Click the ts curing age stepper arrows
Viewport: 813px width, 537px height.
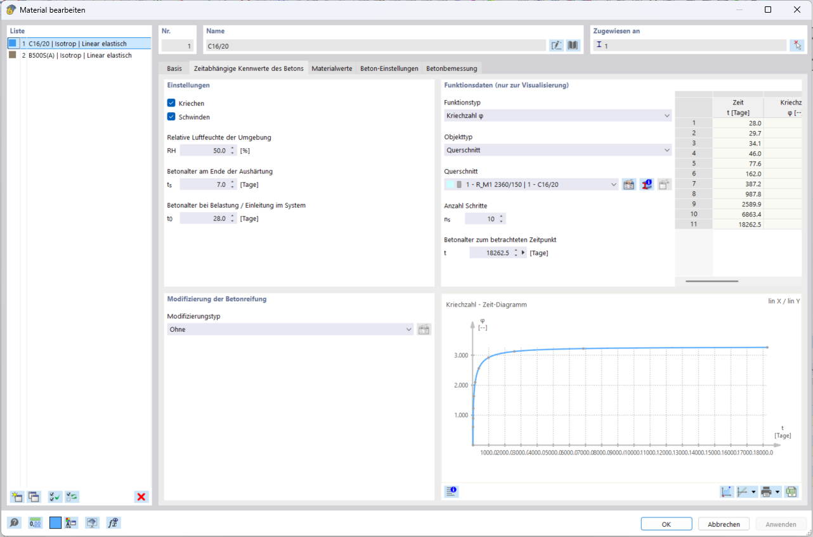click(233, 184)
